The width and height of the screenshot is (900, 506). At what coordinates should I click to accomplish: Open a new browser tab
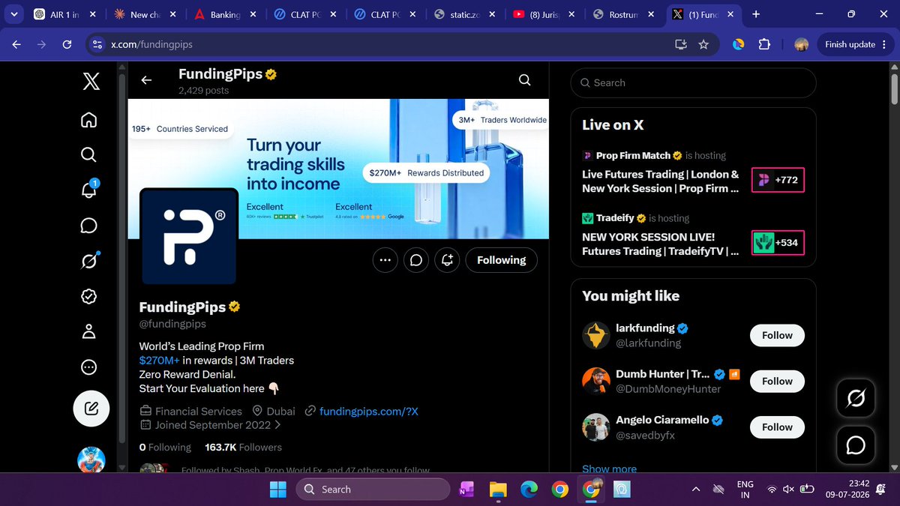[755, 14]
